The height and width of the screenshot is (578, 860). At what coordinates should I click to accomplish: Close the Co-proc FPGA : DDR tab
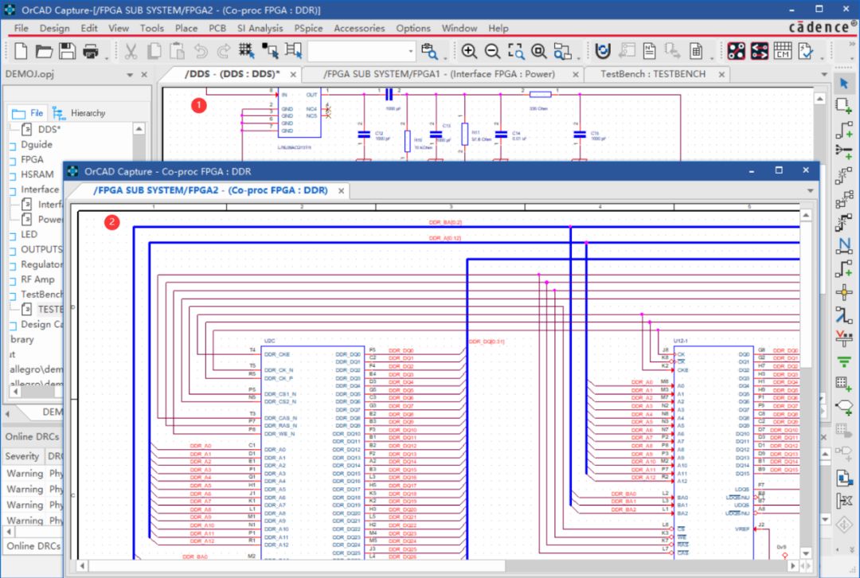click(x=341, y=191)
